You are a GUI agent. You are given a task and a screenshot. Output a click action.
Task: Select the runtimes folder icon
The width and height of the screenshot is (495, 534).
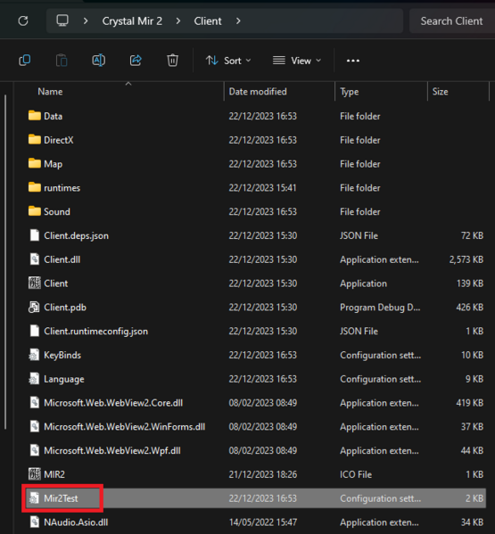tap(35, 187)
